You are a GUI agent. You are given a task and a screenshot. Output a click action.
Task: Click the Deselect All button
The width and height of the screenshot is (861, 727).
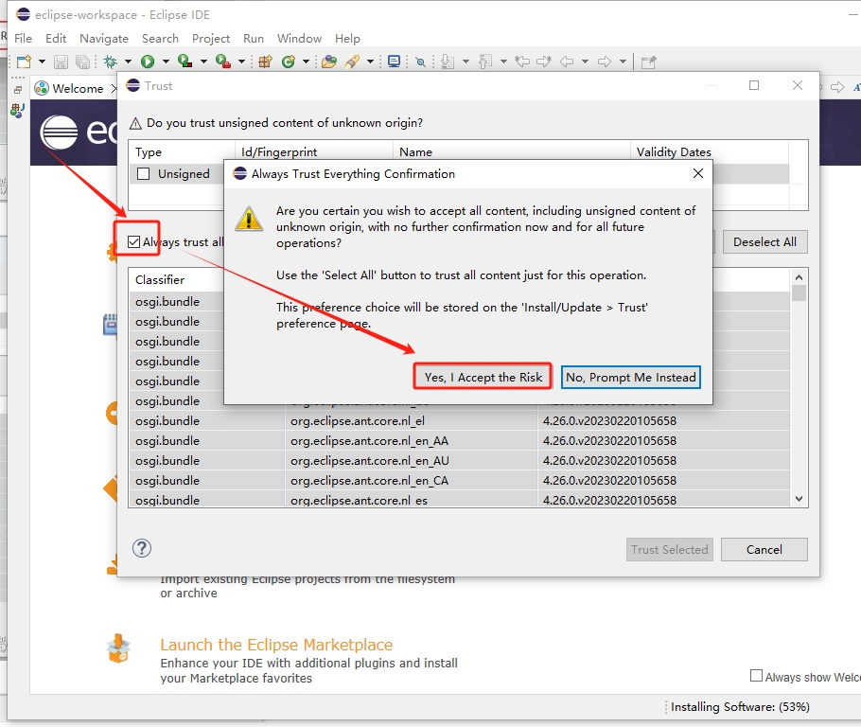coord(764,241)
